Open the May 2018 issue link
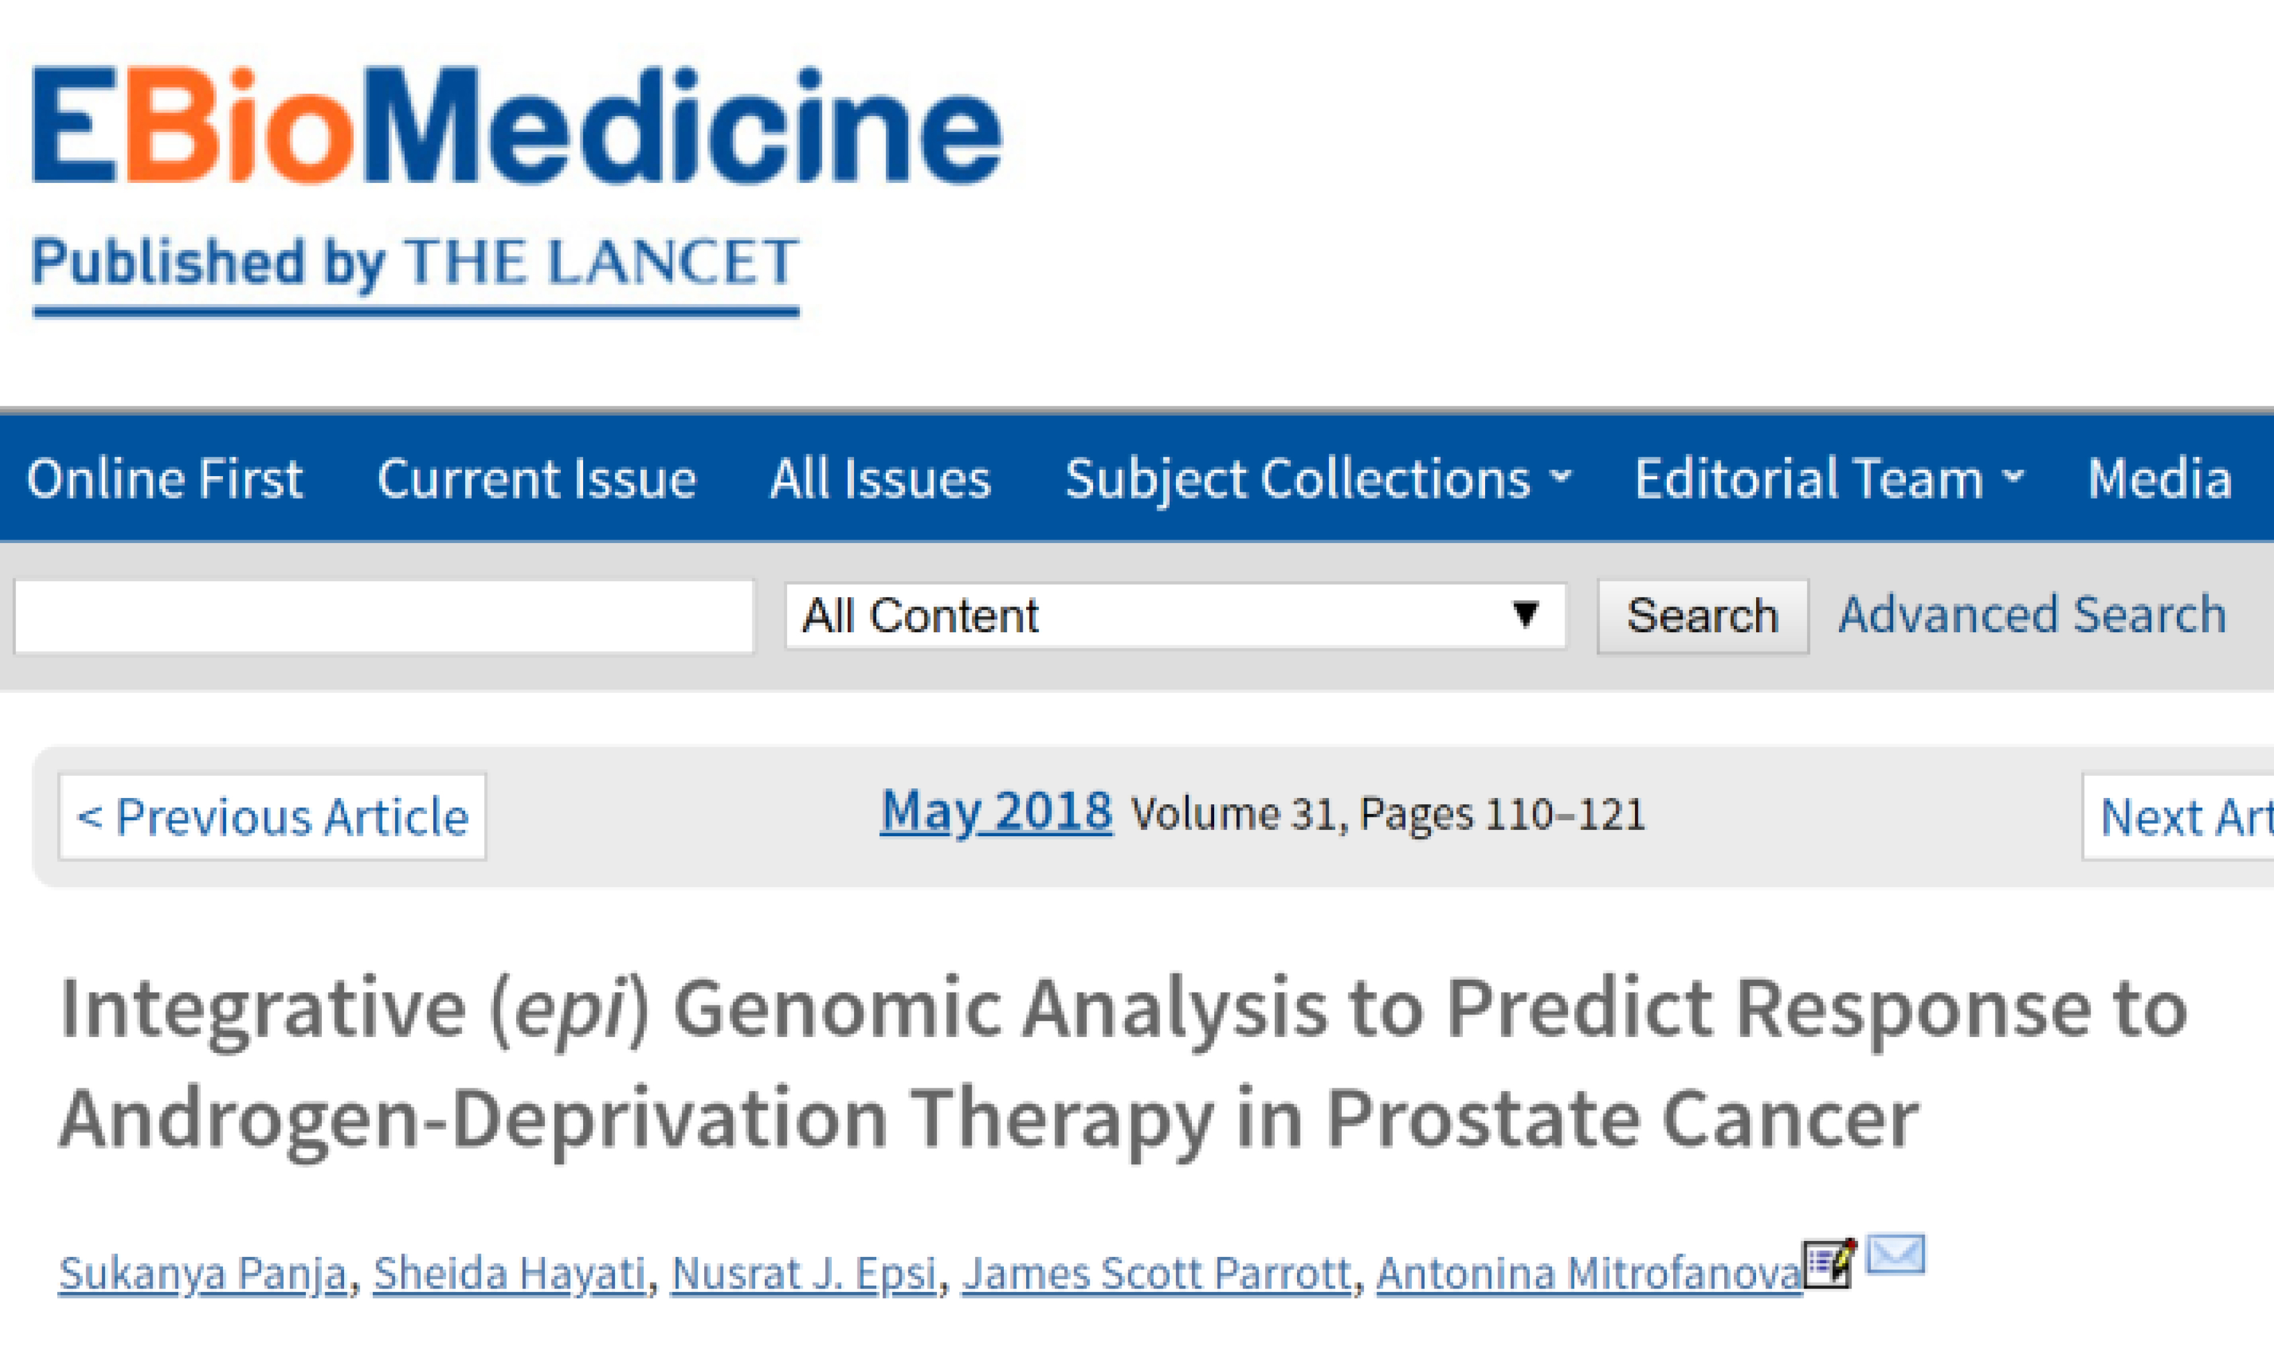The width and height of the screenshot is (2274, 1349). (995, 811)
